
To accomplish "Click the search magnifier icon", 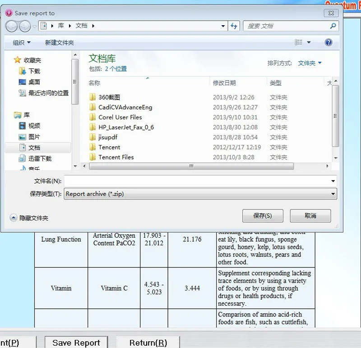I will pos(333,26).
